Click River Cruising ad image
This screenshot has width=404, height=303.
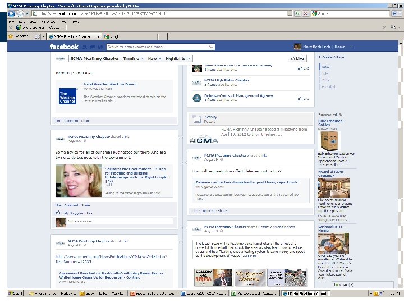point(334,187)
